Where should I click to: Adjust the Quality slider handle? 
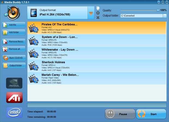(158, 10)
